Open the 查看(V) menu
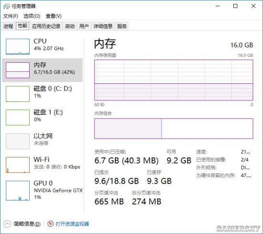Viewport: 263px width, 234px height. [x=54, y=16]
